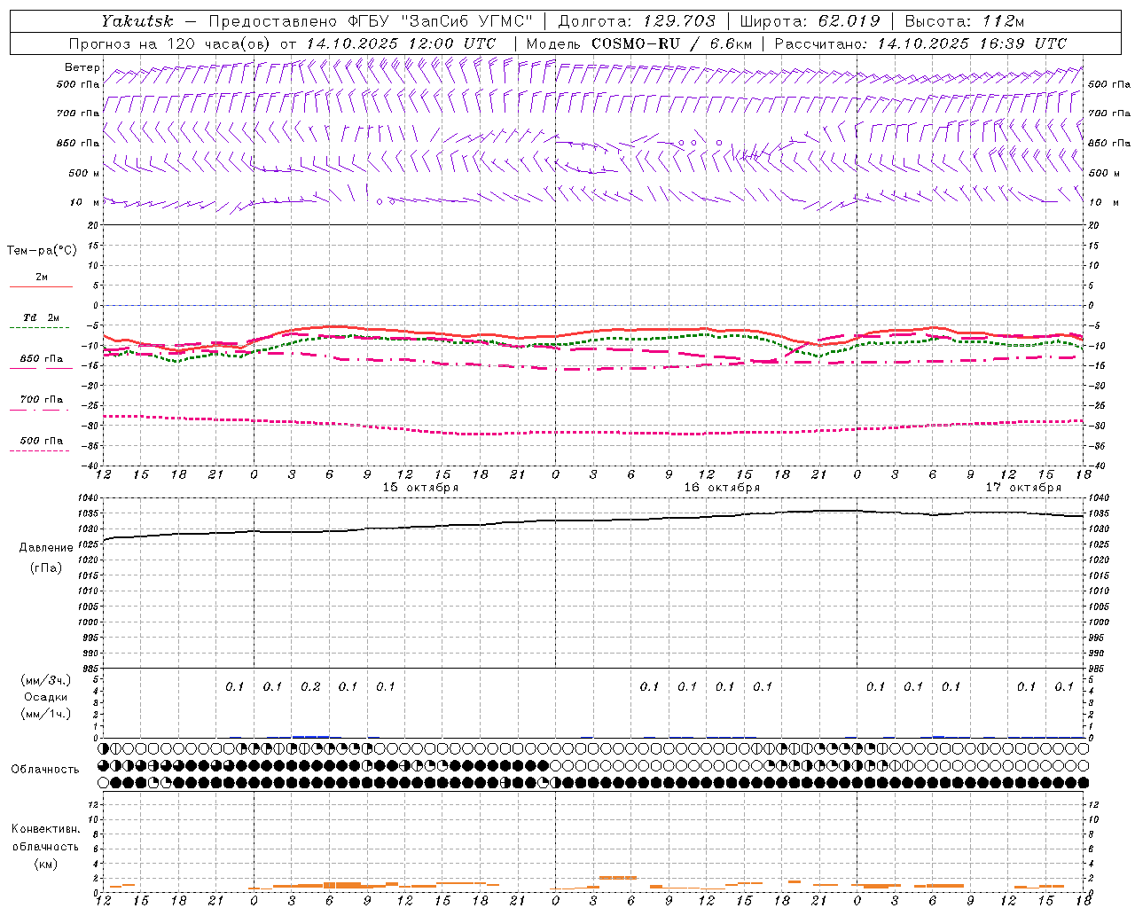Click the (мм/3ч.) precipitation unit label

pyautogui.click(x=46, y=680)
